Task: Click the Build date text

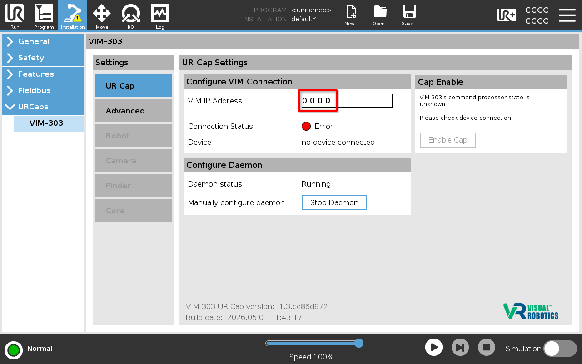Action: tap(244, 317)
